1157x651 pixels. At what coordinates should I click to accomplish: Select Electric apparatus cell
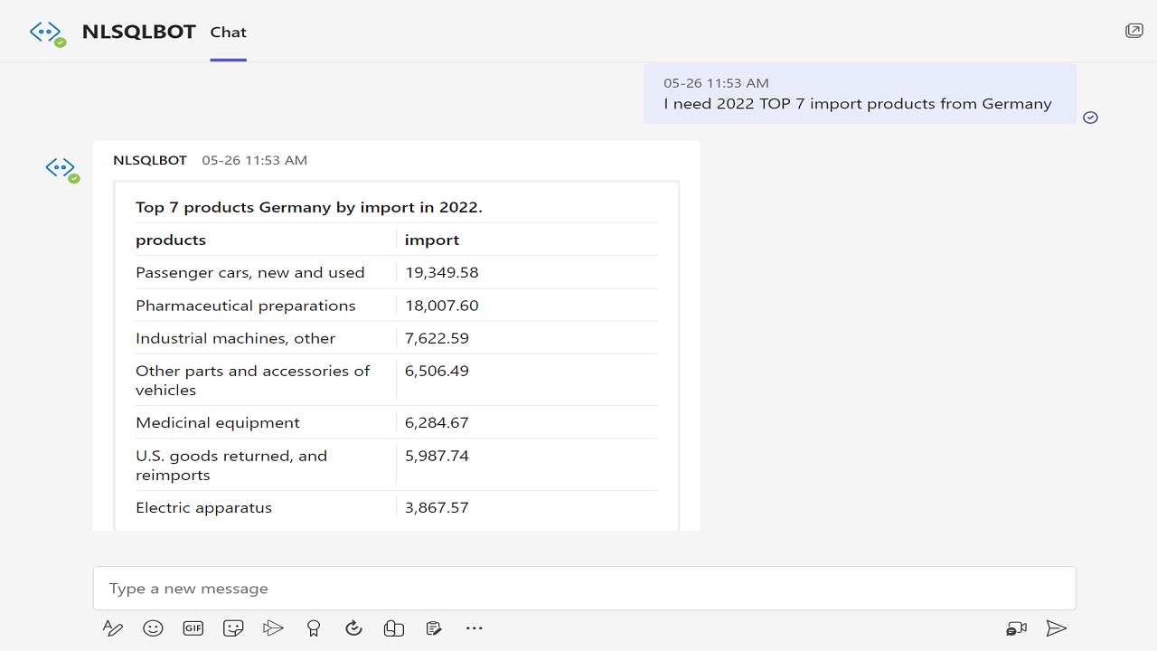204,507
